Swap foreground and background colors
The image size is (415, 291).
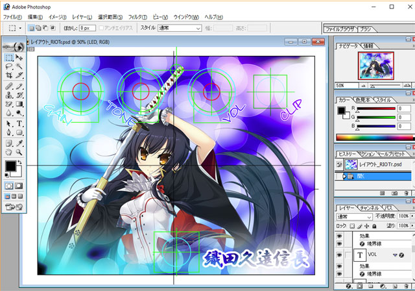pos(19,162)
